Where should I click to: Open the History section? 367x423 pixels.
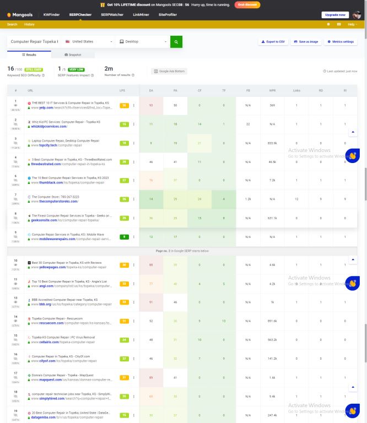(29, 24)
